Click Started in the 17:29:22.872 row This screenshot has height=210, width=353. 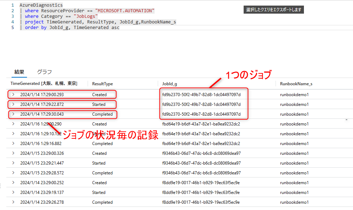(99, 104)
